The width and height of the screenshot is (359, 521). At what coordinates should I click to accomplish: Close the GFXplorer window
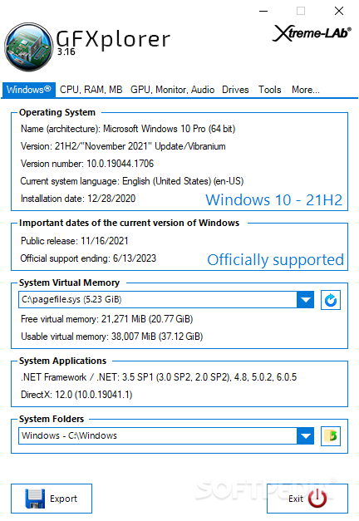pos(339,11)
